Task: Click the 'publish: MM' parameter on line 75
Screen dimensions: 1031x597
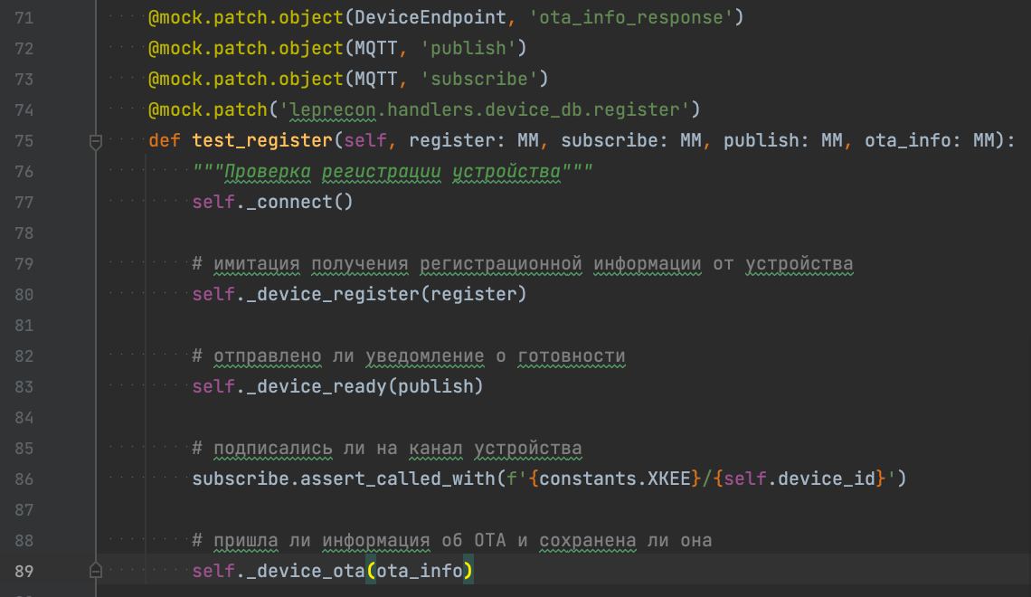Action: [782, 141]
